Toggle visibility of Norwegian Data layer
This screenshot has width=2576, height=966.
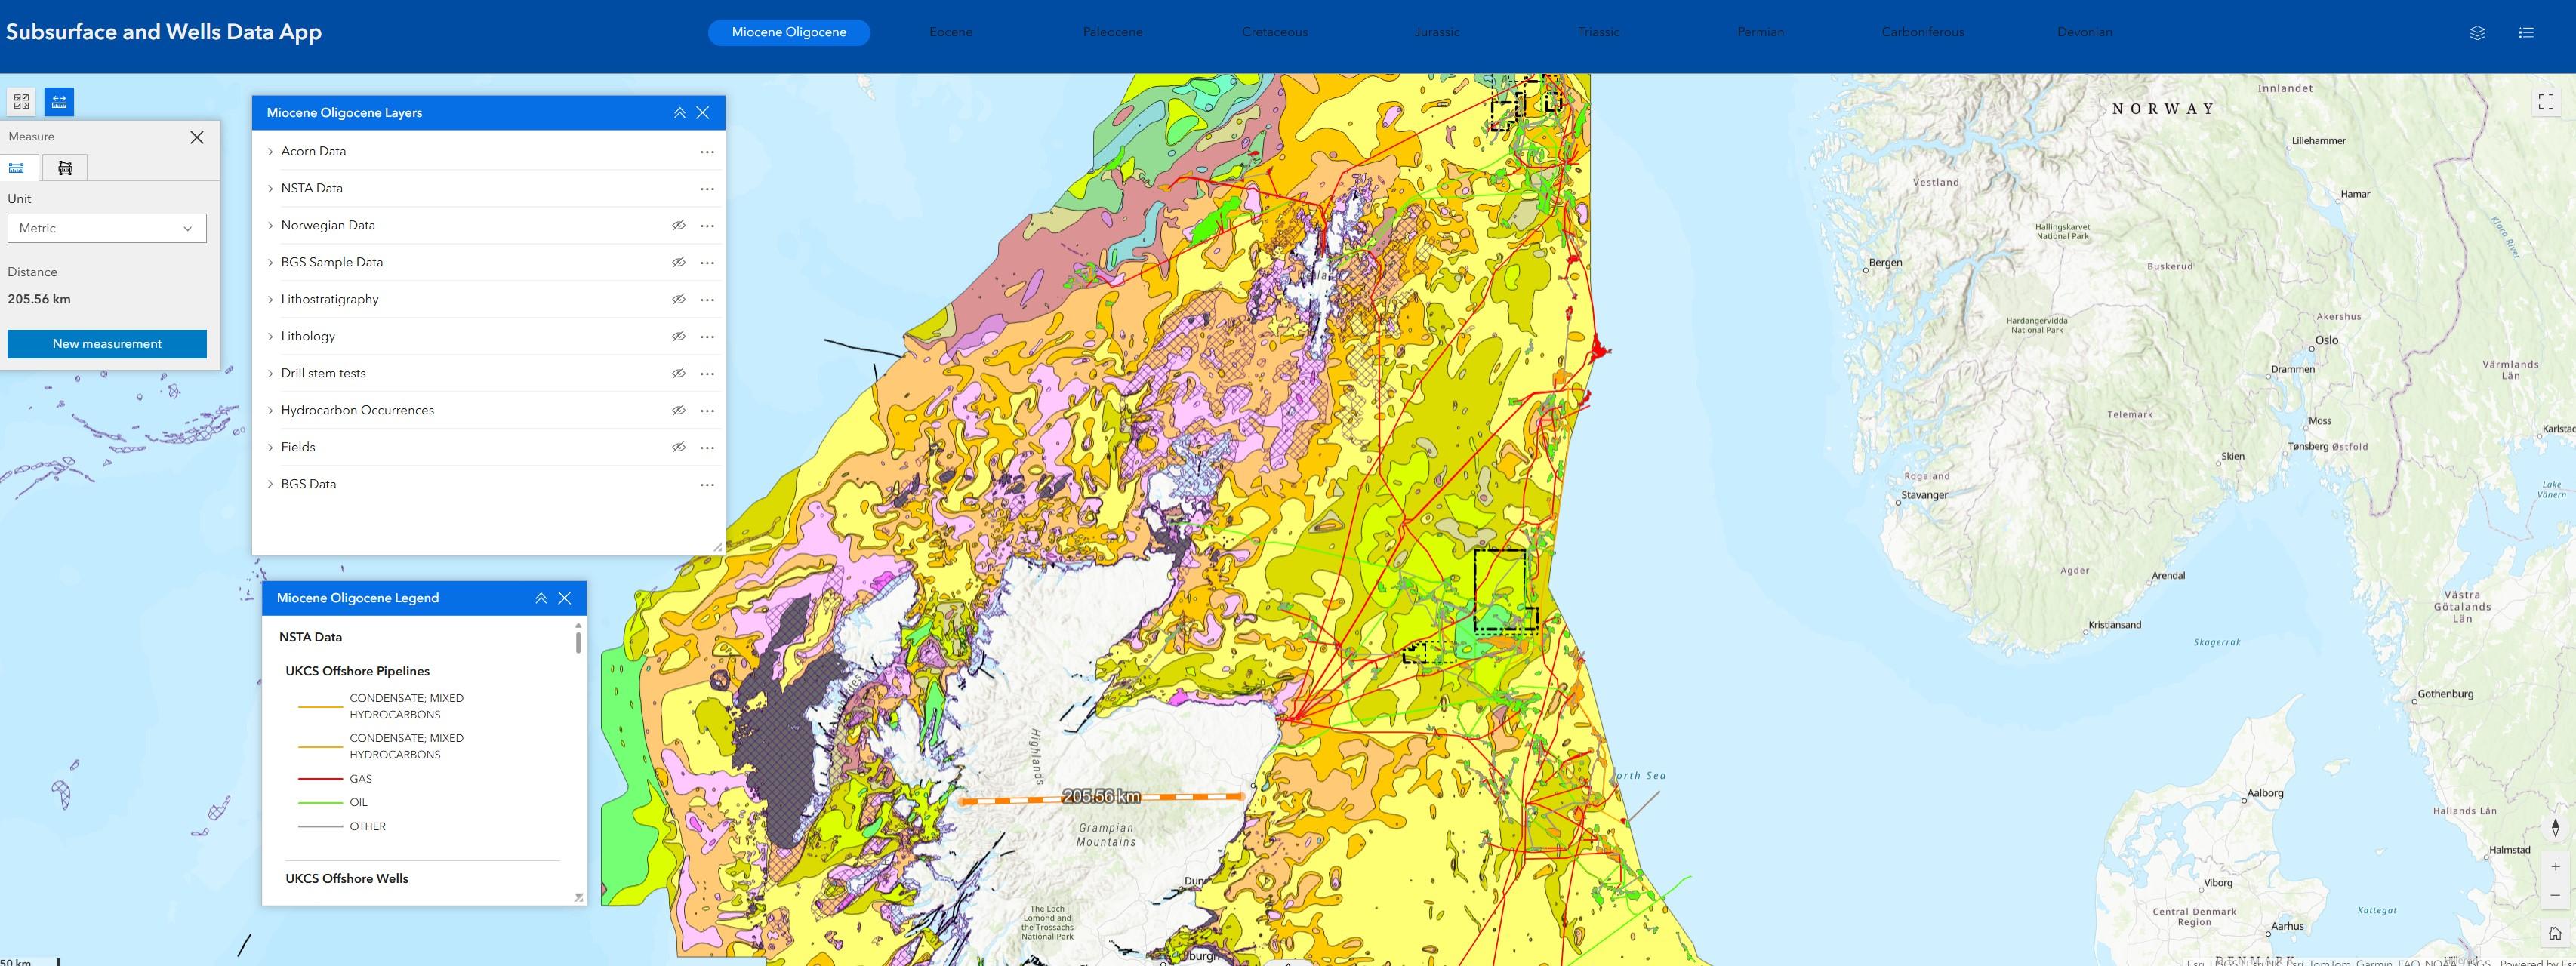(x=678, y=226)
